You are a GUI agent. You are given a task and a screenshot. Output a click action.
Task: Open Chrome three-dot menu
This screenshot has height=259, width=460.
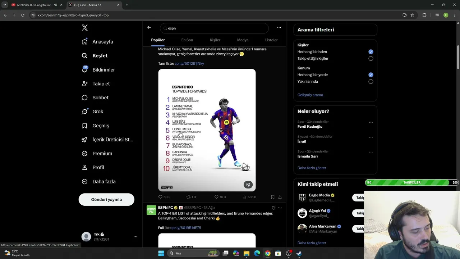point(454,15)
